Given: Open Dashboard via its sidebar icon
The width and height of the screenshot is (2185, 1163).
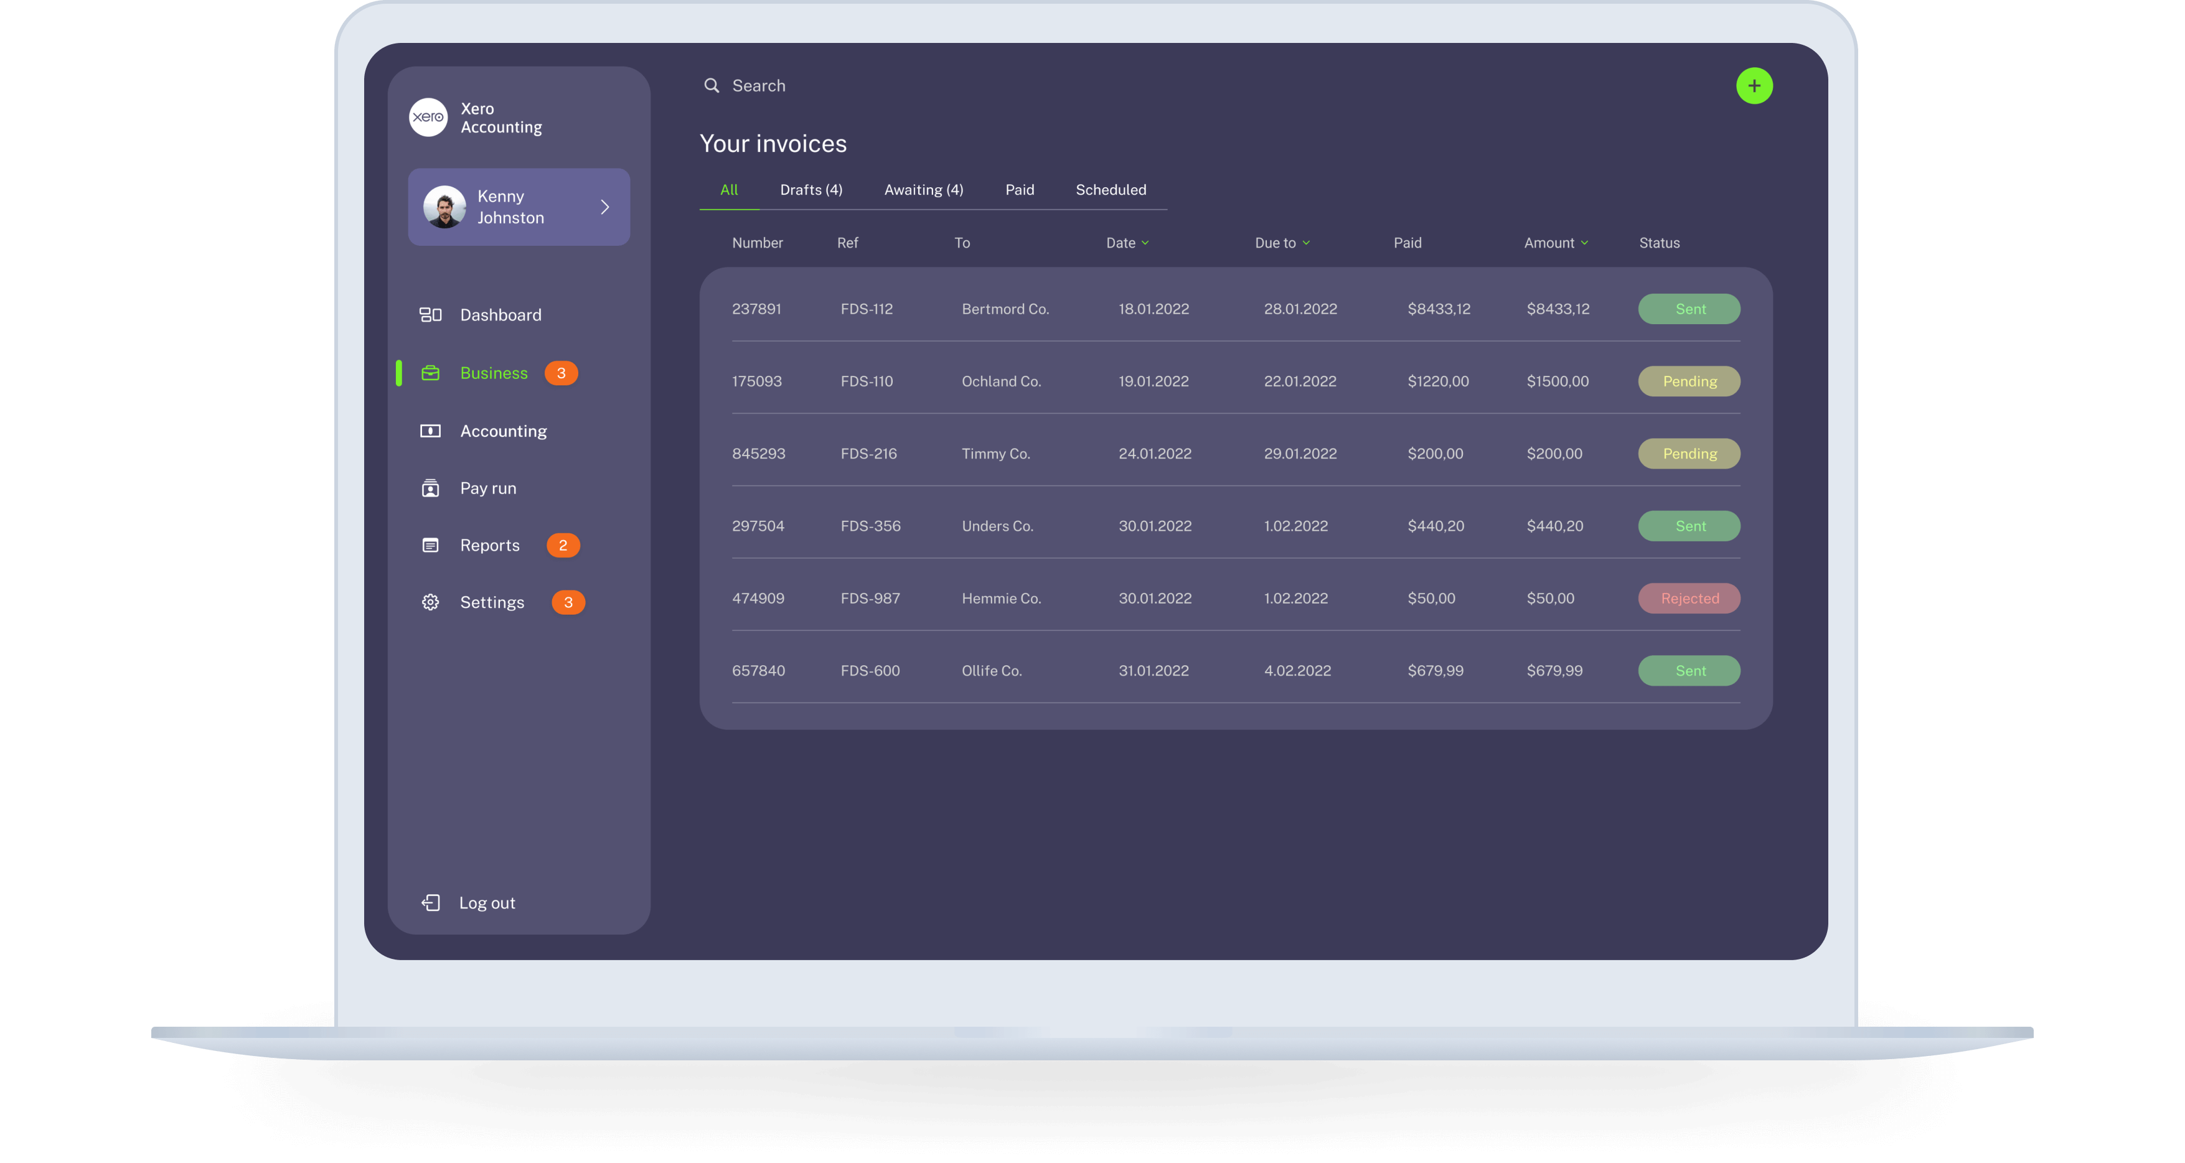Looking at the screenshot, I should (x=430, y=314).
